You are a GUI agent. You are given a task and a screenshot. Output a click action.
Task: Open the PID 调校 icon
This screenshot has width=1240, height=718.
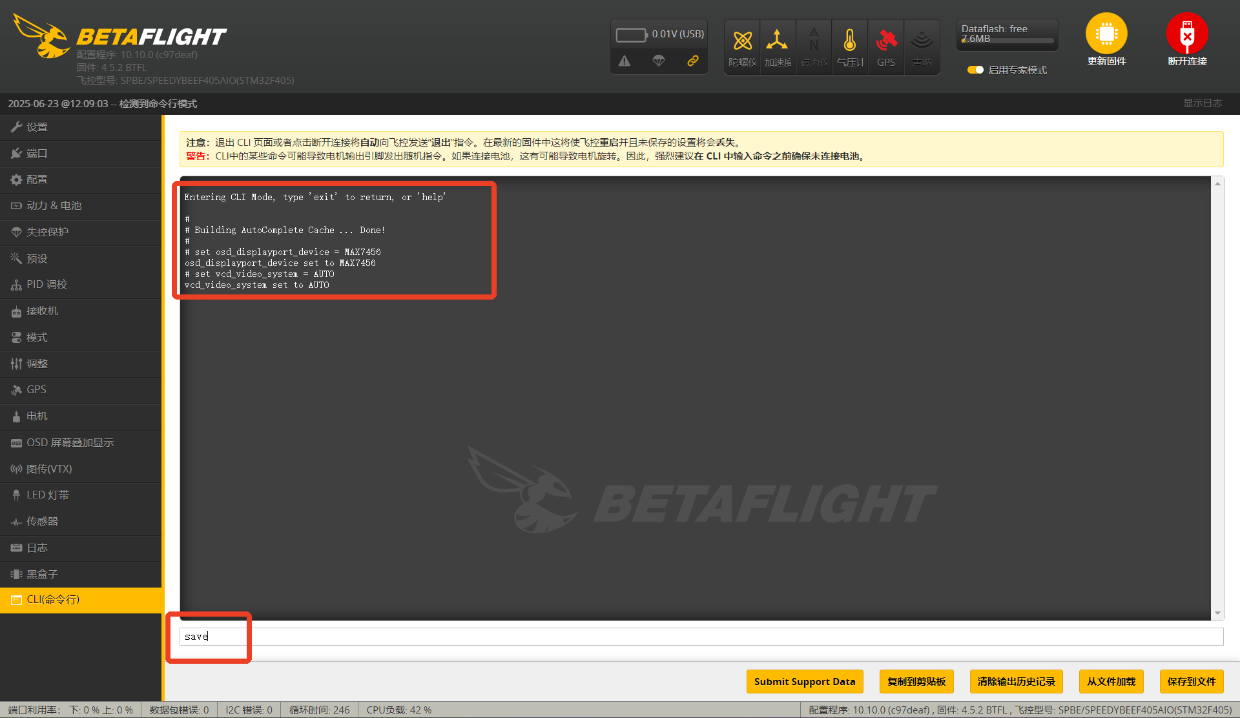point(16,285)
